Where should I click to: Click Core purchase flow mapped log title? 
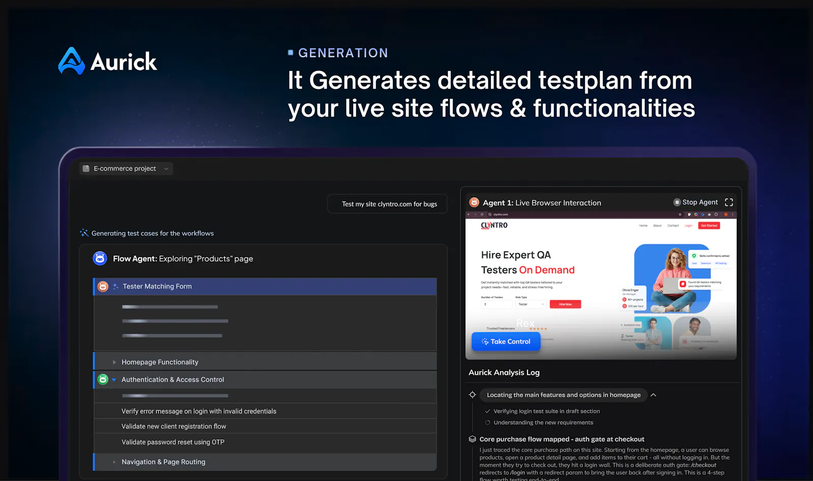[562, 439]
